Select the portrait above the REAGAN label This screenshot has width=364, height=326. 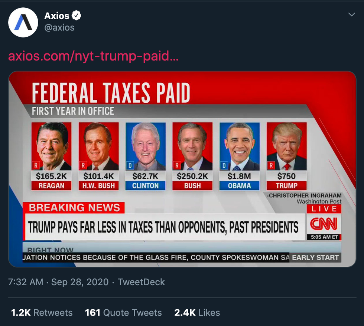51,146
